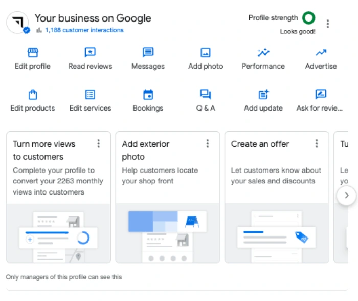Click Turn more views card illustration
The image size is (358, 301).
click(59, 233)
